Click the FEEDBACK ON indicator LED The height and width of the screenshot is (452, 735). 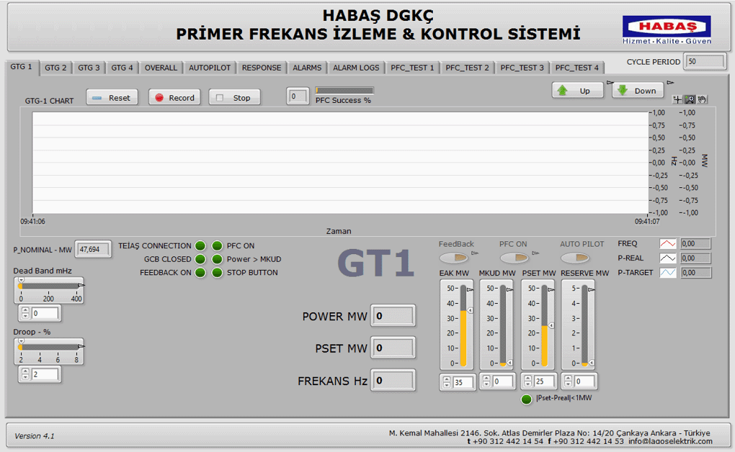pos(200,273)
